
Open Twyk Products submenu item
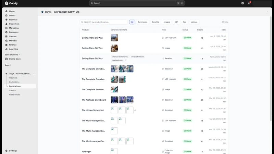click(13, 78)
